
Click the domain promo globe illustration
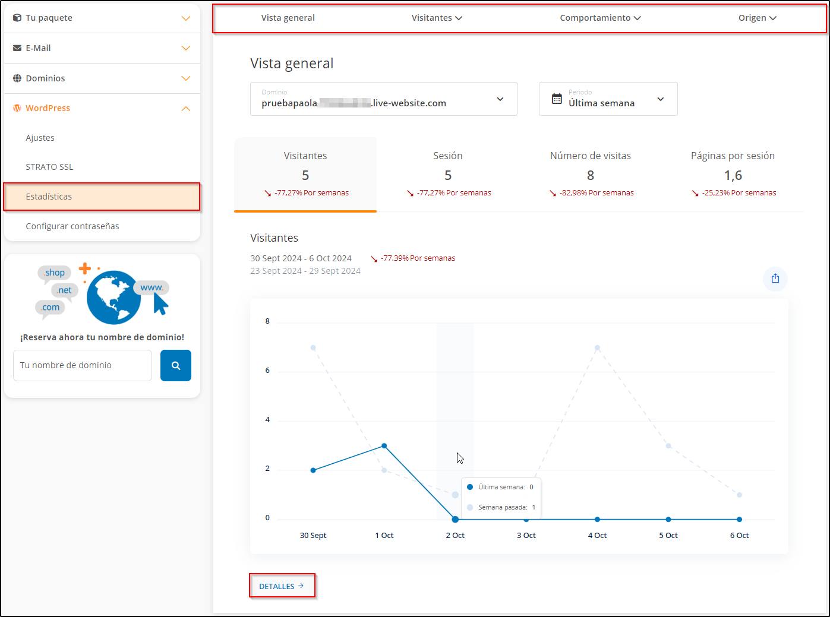(x=113, y=298)
